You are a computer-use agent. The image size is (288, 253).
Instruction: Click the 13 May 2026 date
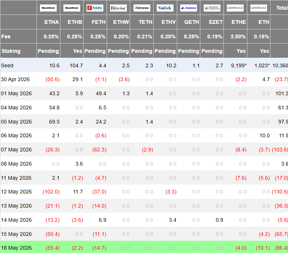coord(16,206)
